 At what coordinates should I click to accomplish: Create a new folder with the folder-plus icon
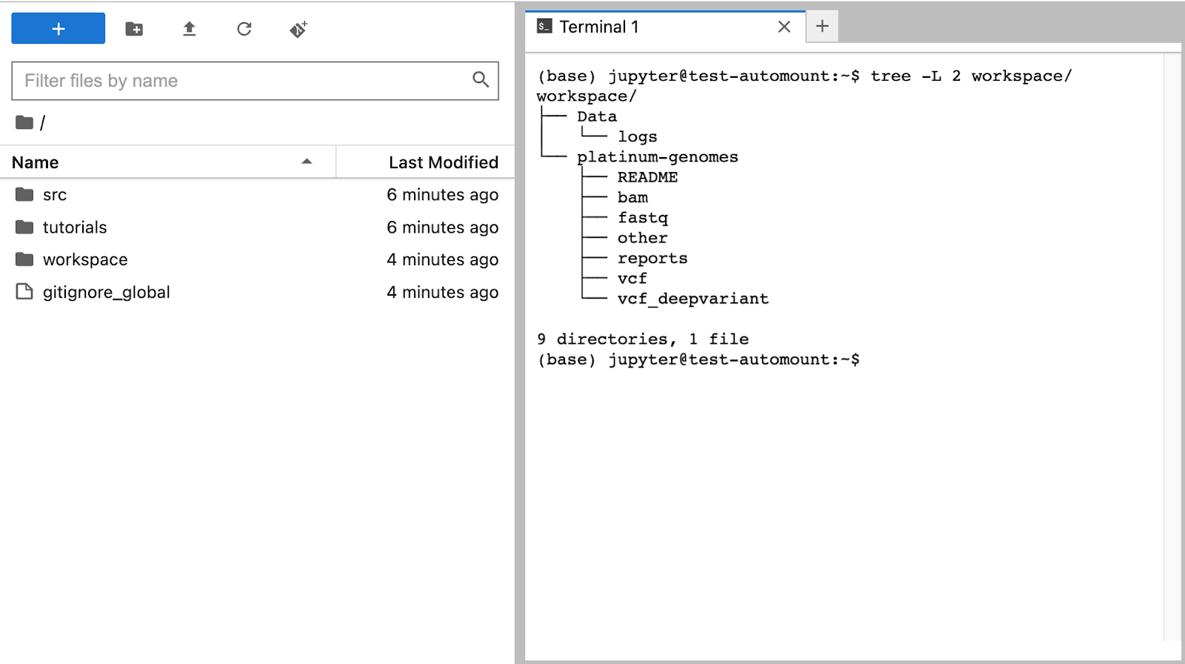[x=134, y=29]
